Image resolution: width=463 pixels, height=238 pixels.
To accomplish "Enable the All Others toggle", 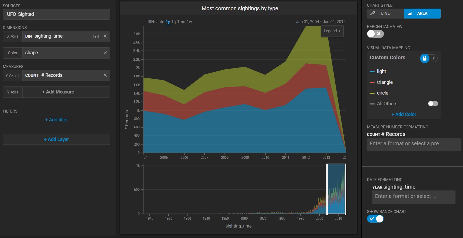I will (x=433, y=104).
